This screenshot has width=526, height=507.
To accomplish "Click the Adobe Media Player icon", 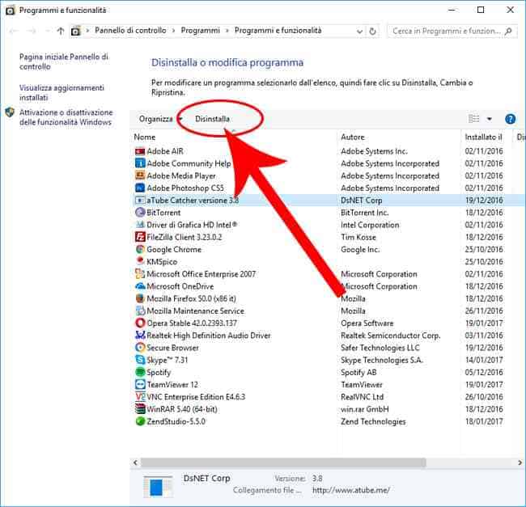I will coord(140,176).
